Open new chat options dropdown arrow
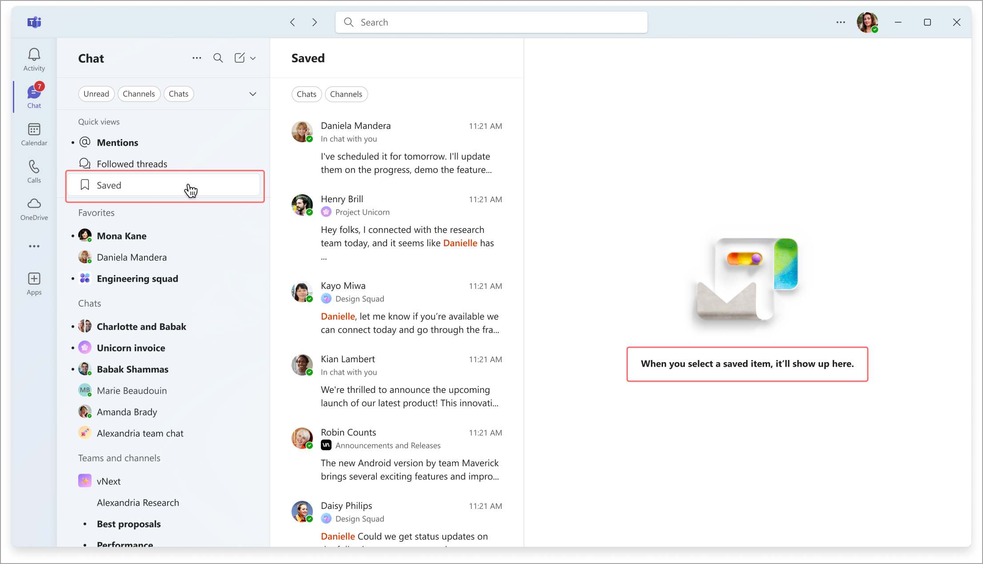The height and width of the screenshot is (564, 983). click(x=253, y=58)
